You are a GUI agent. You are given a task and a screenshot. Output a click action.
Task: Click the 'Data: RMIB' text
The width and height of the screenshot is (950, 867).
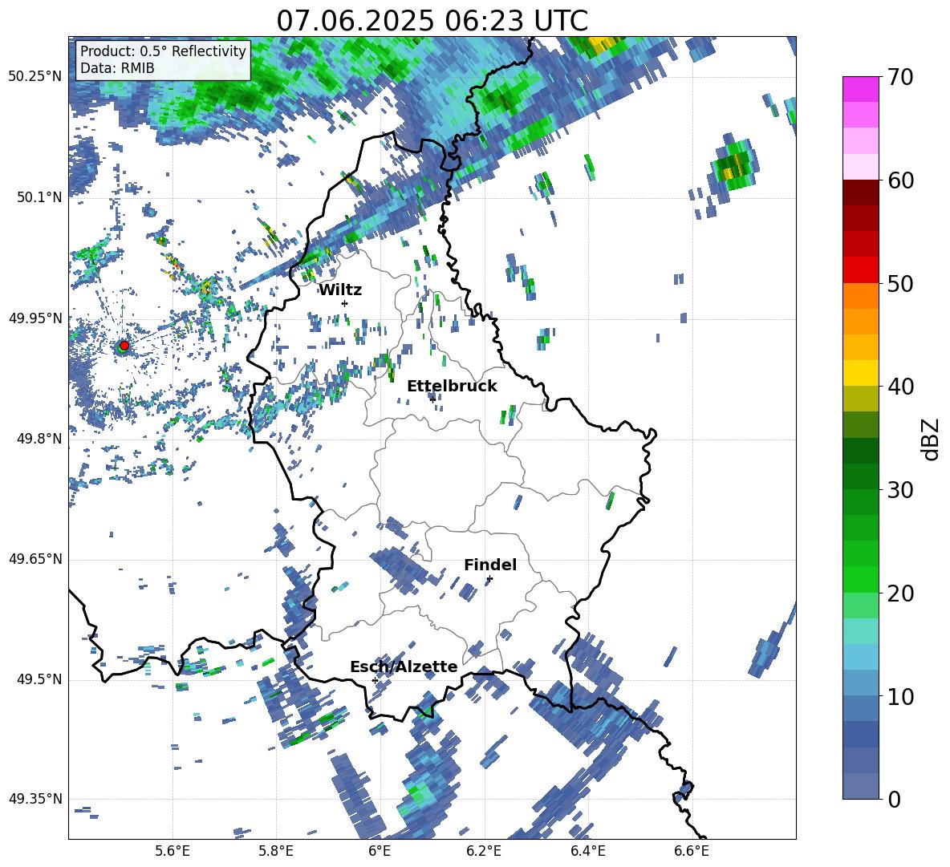(x=117, y=68)
